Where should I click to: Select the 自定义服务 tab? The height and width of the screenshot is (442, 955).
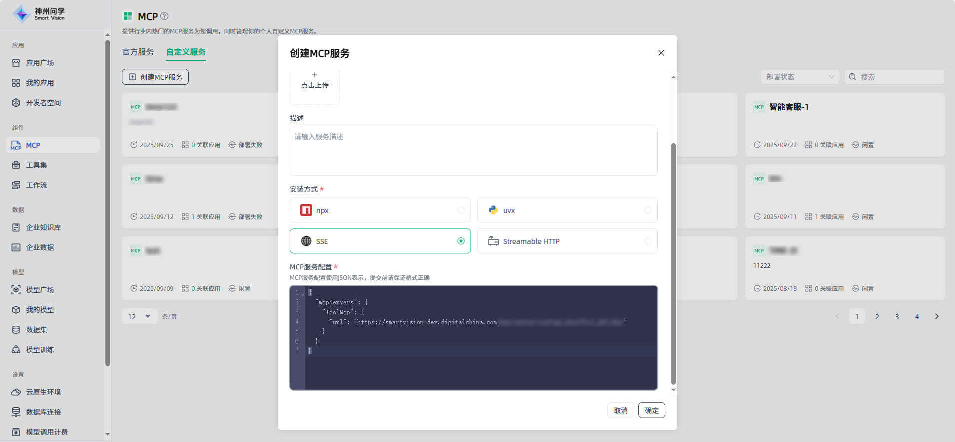pos(186,52)
